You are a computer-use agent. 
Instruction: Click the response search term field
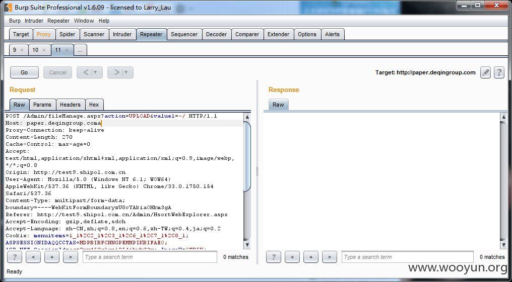[x=408, y=257]
